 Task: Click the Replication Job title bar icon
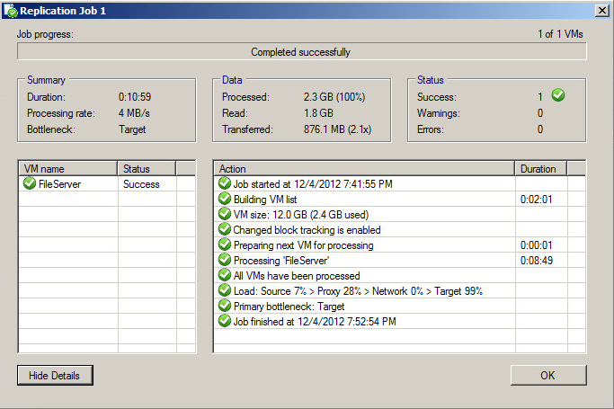coord(11,11)
